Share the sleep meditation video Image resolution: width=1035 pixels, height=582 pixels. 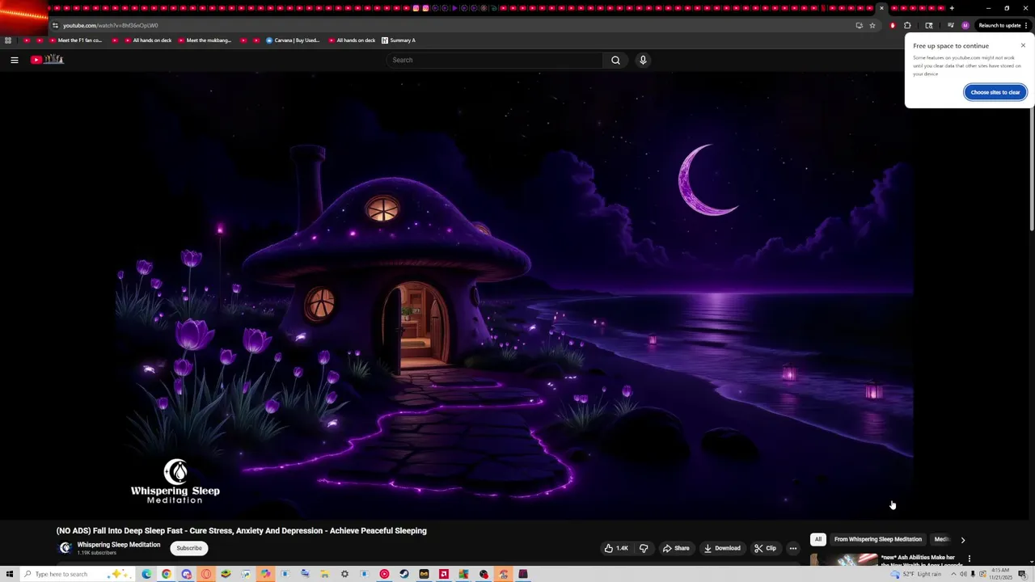pos(676,548)
